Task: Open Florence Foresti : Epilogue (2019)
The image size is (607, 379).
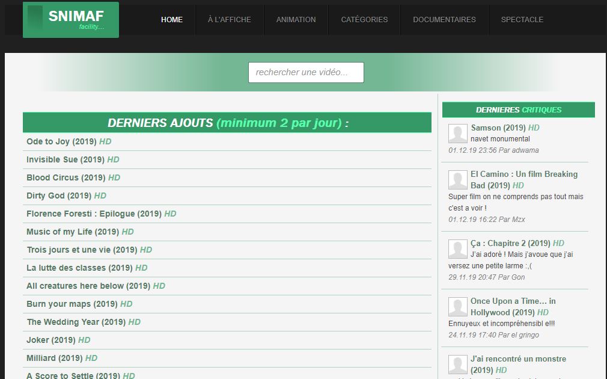Action: pos(101,214)
